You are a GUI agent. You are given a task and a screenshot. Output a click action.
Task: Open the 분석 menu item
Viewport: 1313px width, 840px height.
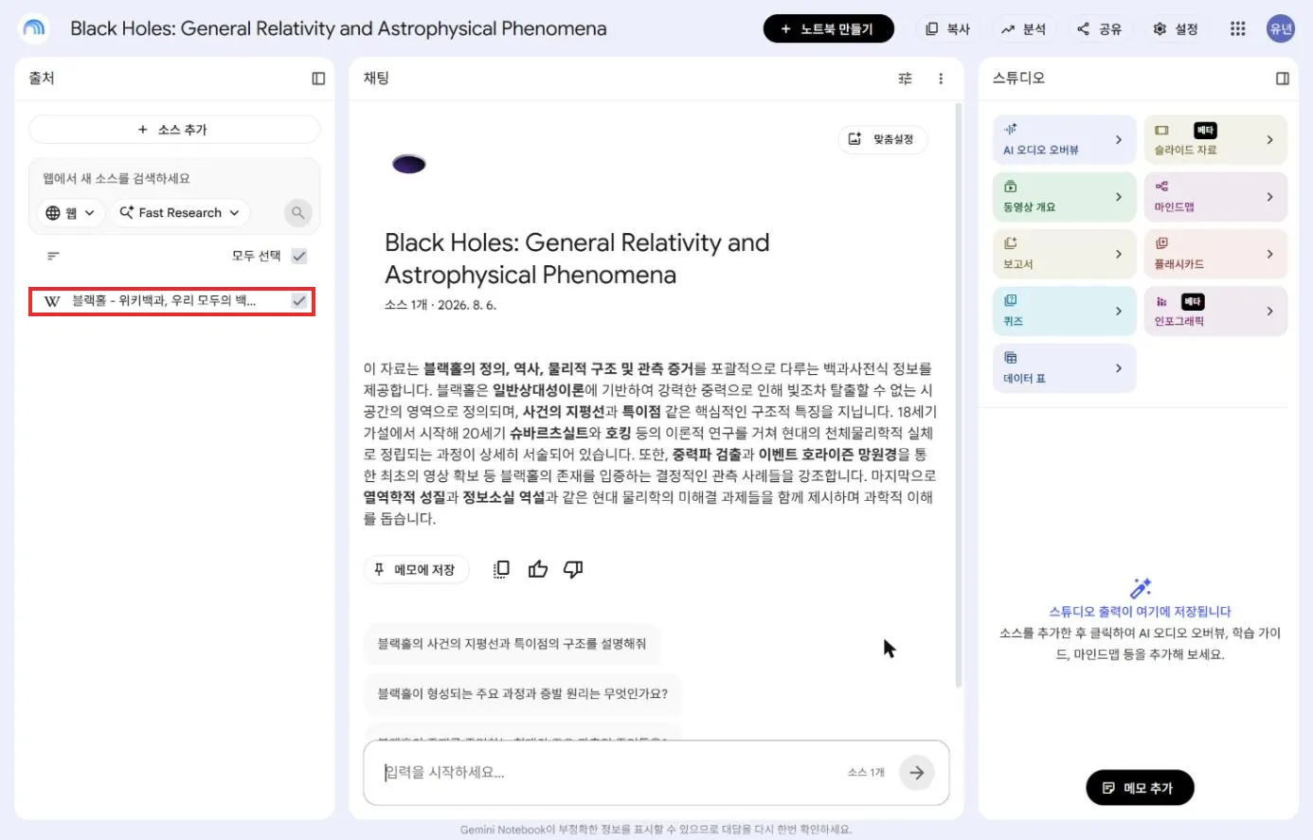coord(1024,29)
